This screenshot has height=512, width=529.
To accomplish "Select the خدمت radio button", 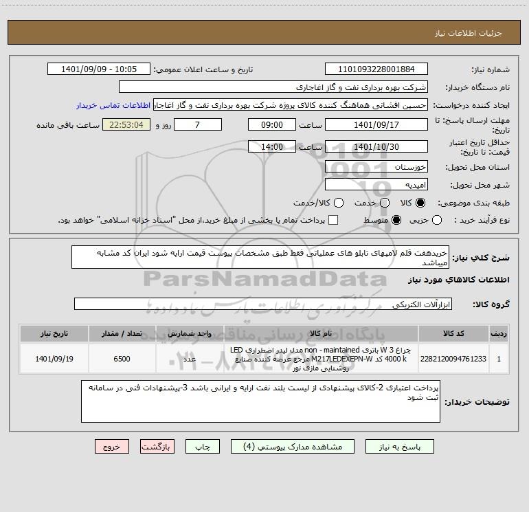I will coord(385,203).
